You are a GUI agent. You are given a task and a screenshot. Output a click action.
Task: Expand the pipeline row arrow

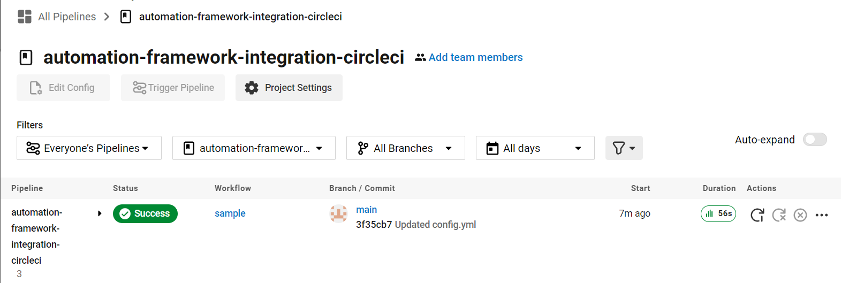tap(100, 213)
